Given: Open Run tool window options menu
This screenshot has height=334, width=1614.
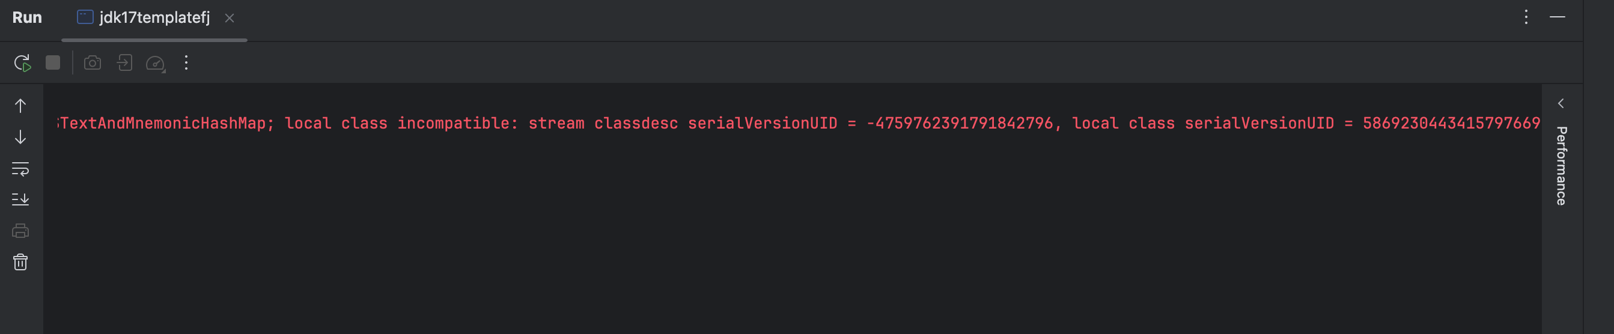Looking at the screenshot, I should (x=1526, y=17).
